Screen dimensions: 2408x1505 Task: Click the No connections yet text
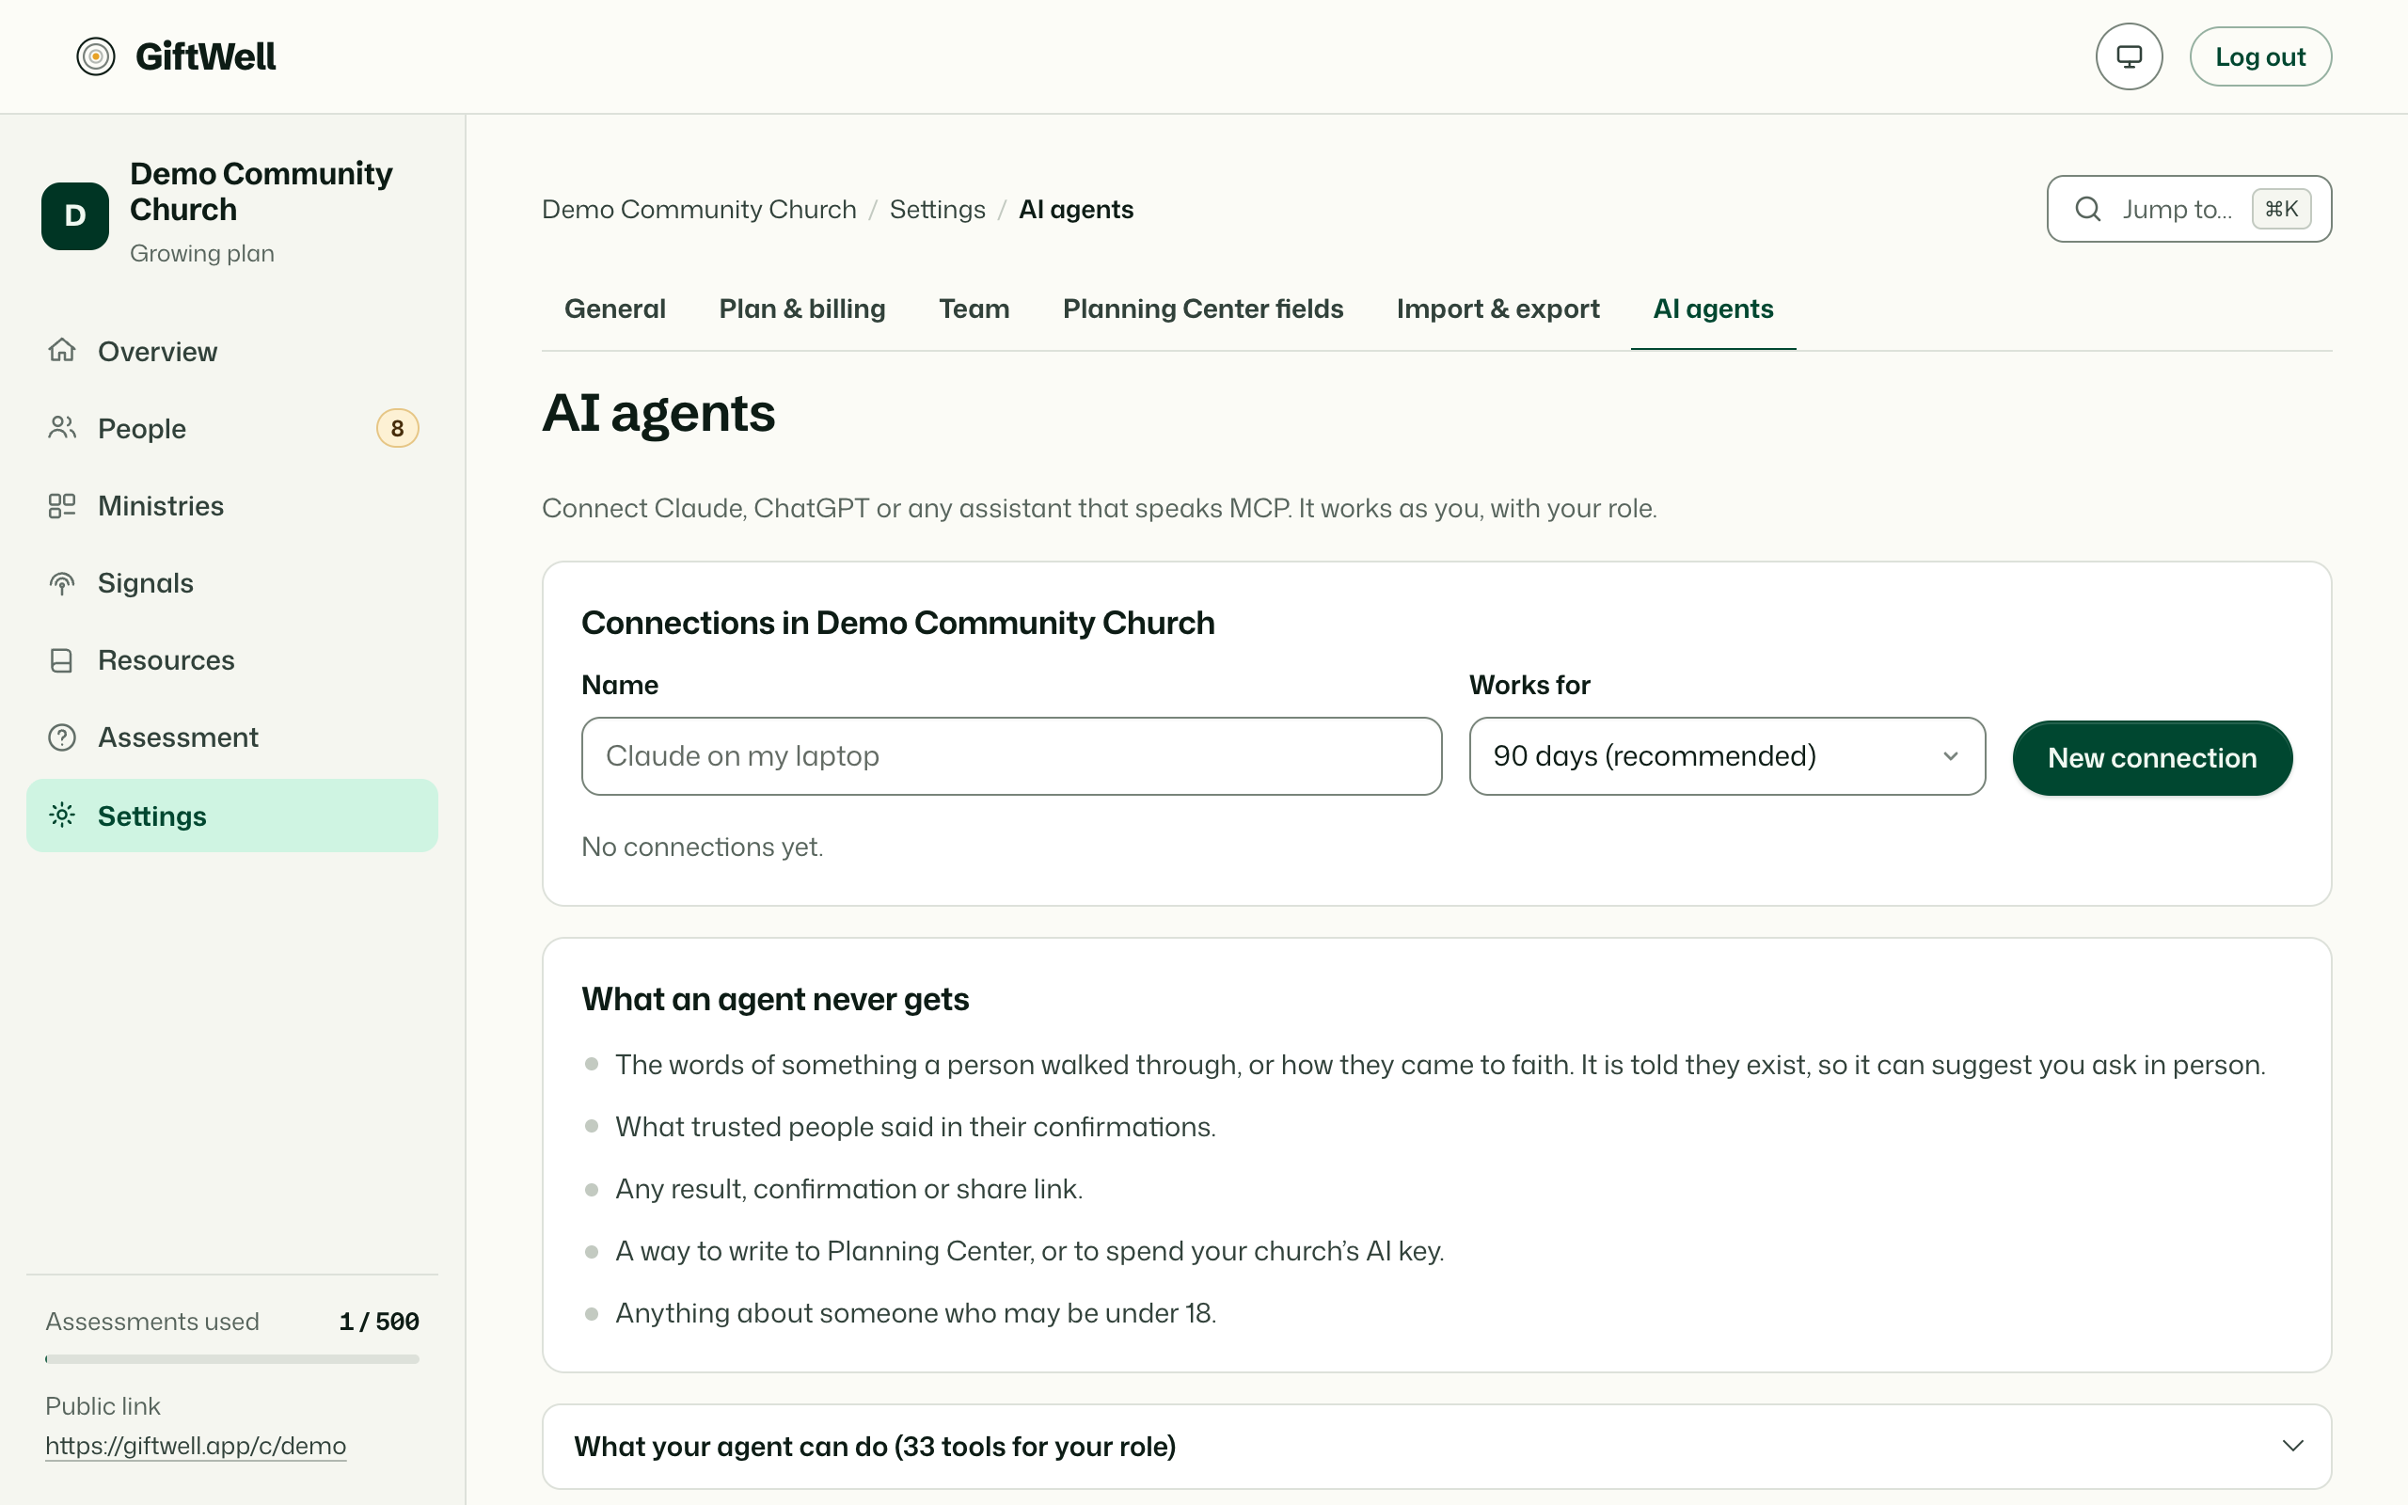[702, 848]
